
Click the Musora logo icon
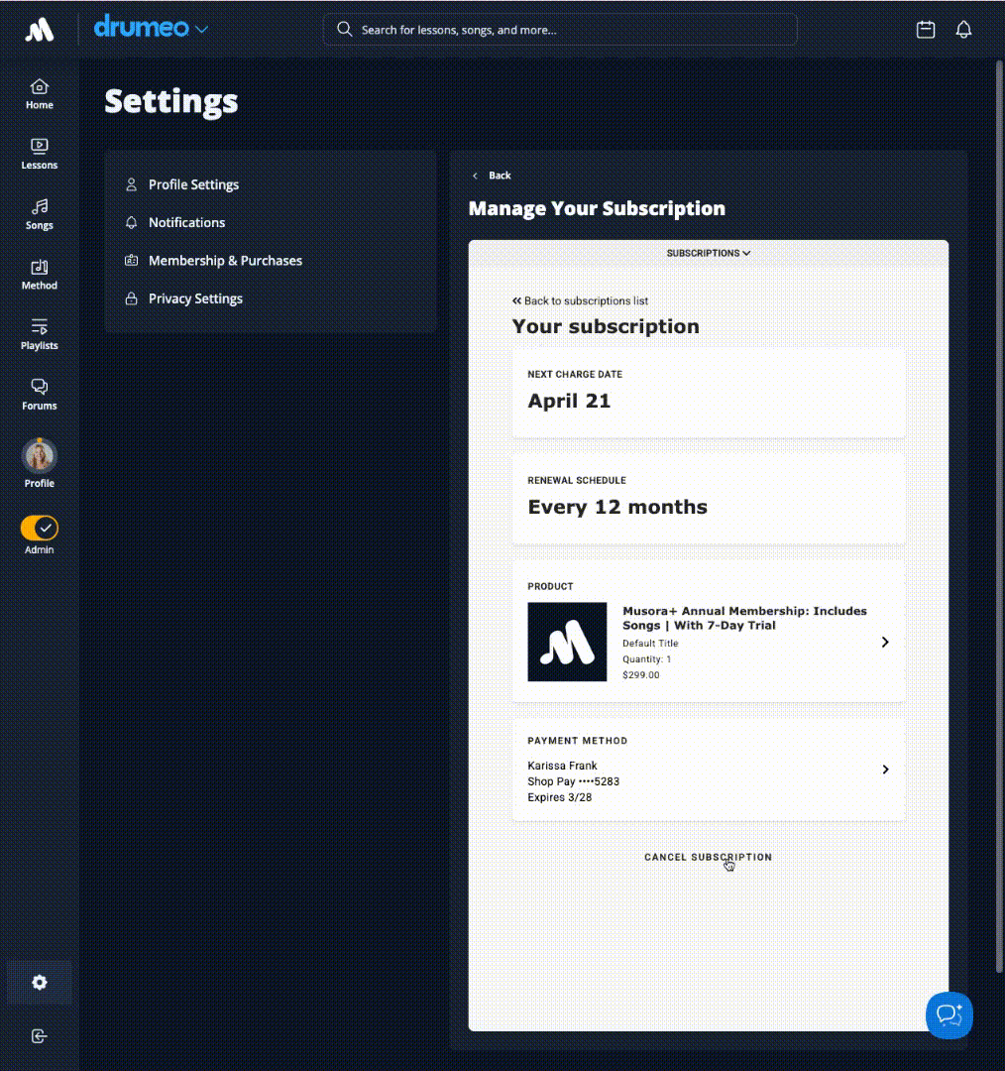[40, 30]
